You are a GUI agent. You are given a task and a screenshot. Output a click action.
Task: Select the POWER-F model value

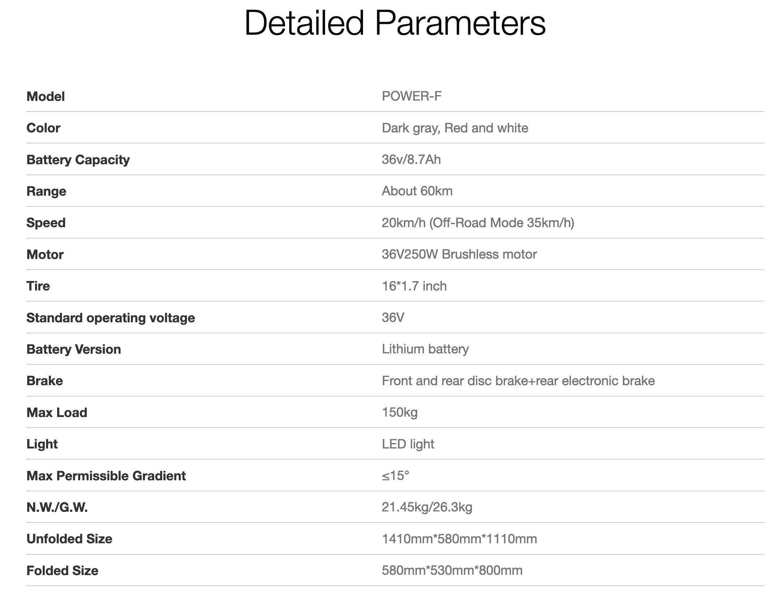click(x=411, y=96)
